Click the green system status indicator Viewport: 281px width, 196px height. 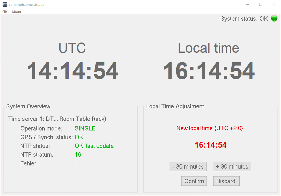274,18
